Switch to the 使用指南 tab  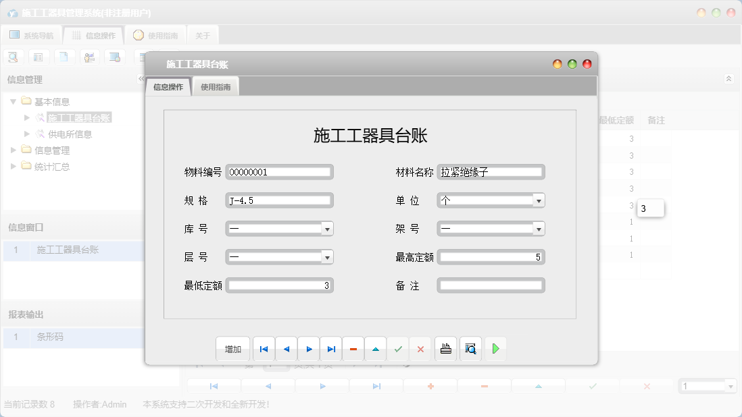click(216, 86)
